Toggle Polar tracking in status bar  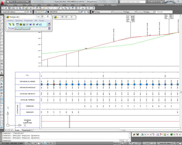click(x=35, y=143)
